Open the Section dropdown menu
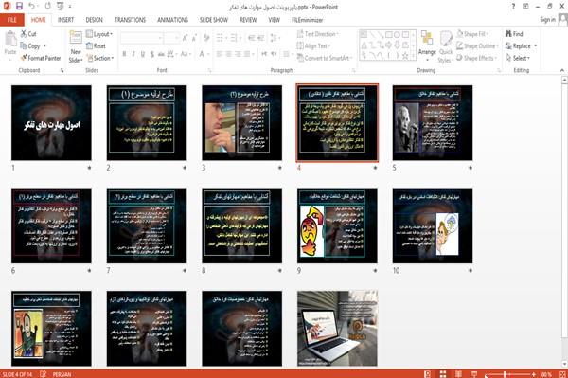This screenshot has width=568, height=378. pos(100,58)
